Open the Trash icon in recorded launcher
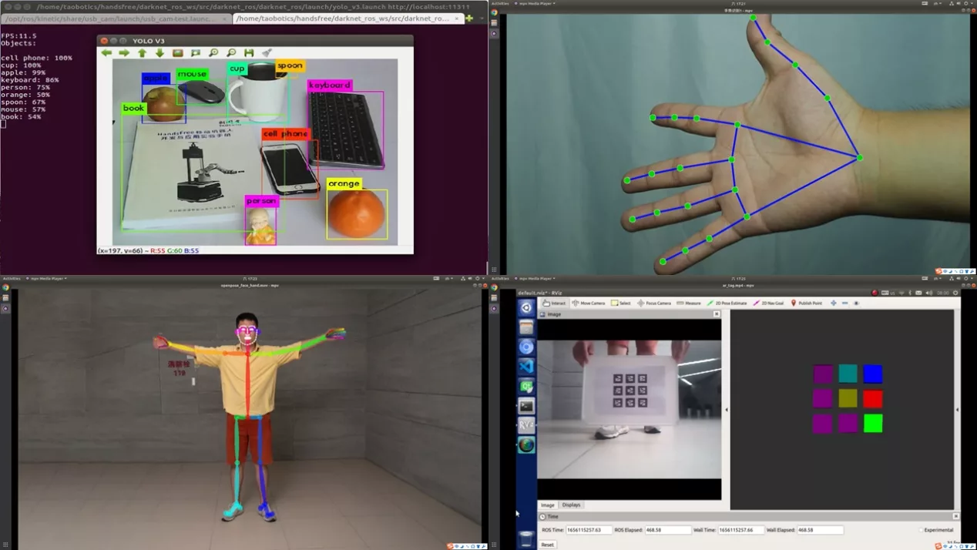The width and height of the screenshot is (977, 550). pyautogui.click(x=526, y=538)
